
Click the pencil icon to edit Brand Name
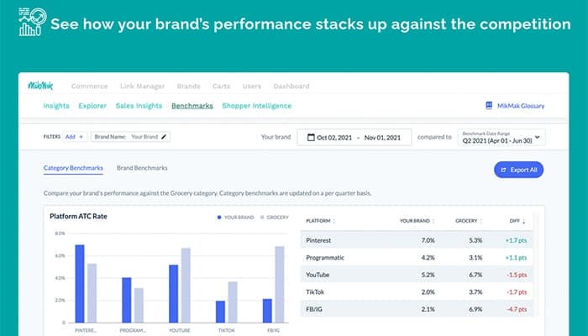[x=165, y=136]
